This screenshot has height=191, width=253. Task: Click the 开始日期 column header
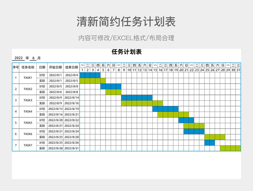(x=55, y=67)
